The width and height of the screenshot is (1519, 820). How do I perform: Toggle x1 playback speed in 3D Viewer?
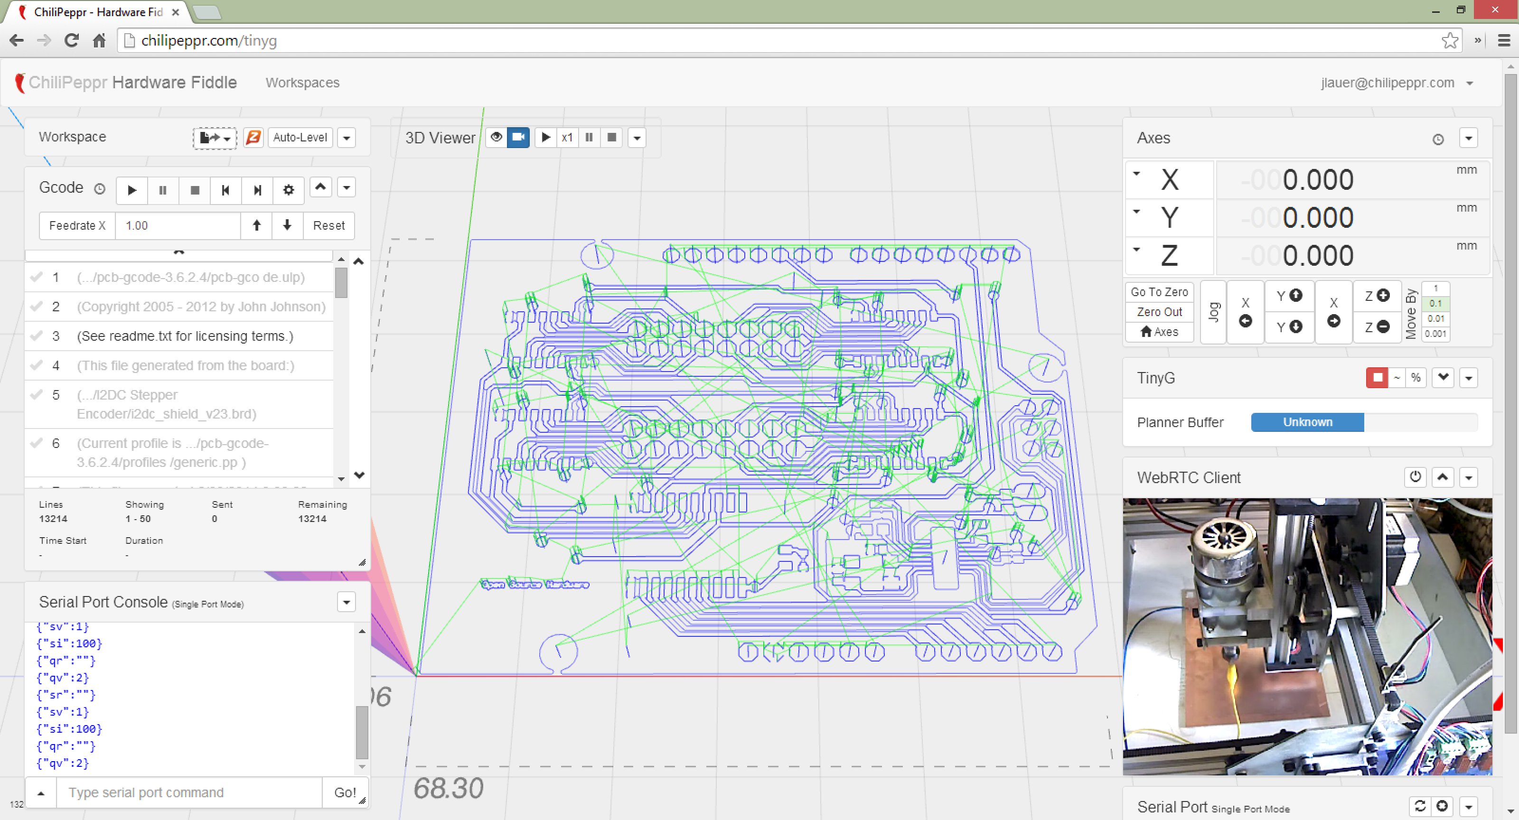[567, 137]
